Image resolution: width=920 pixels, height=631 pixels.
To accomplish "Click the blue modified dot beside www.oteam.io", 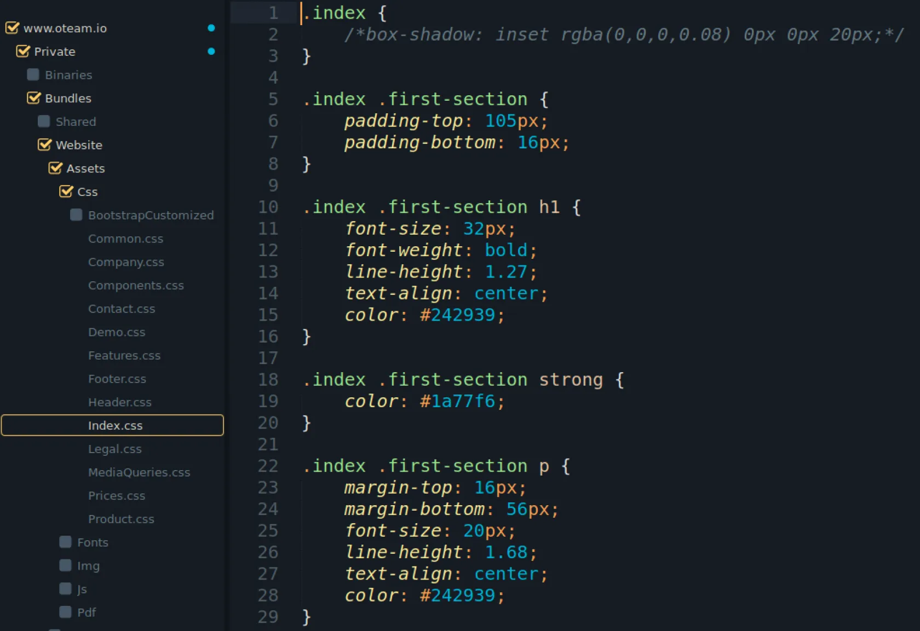I will (x=211, y=28).
